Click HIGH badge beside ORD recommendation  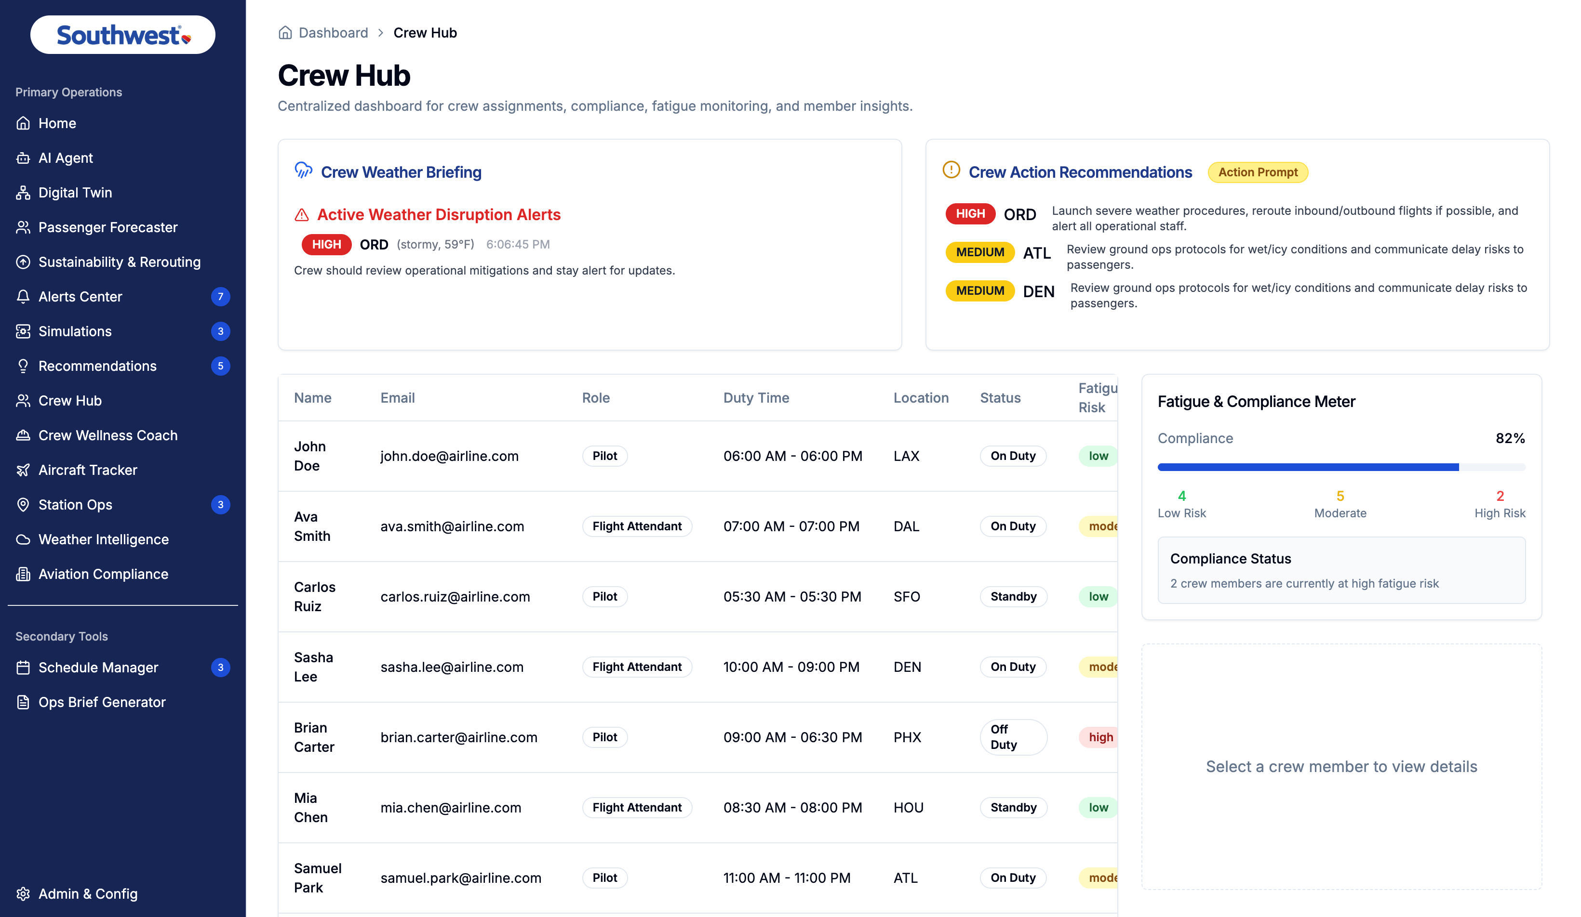pyautogui.click(x=970, y=214)
